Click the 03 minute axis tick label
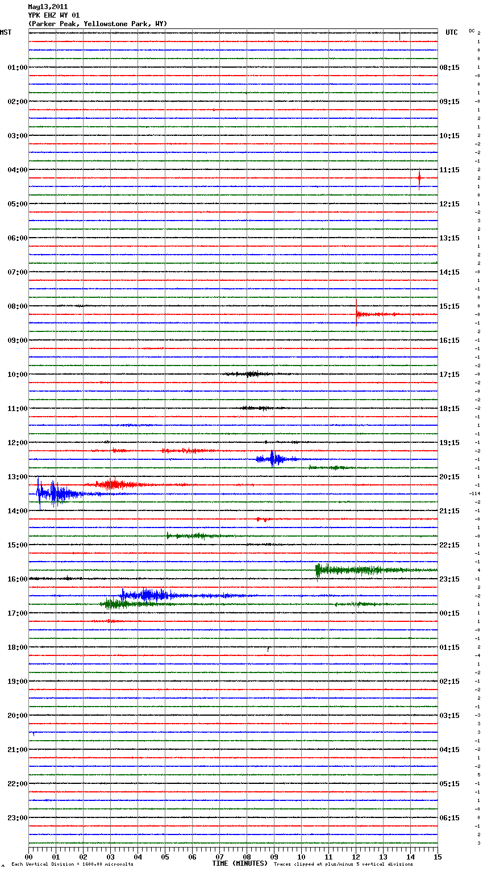This screenshot has height=872, width=483. pyautogui.click(x=110, y=857)
